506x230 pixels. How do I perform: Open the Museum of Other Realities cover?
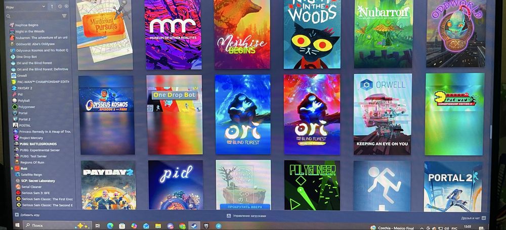pos(173,34)
